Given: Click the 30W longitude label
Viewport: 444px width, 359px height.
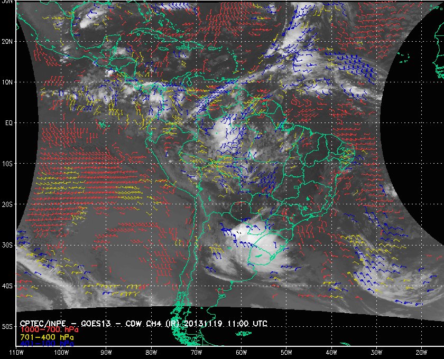Looking at the screenshot, I should pos(376,353).
